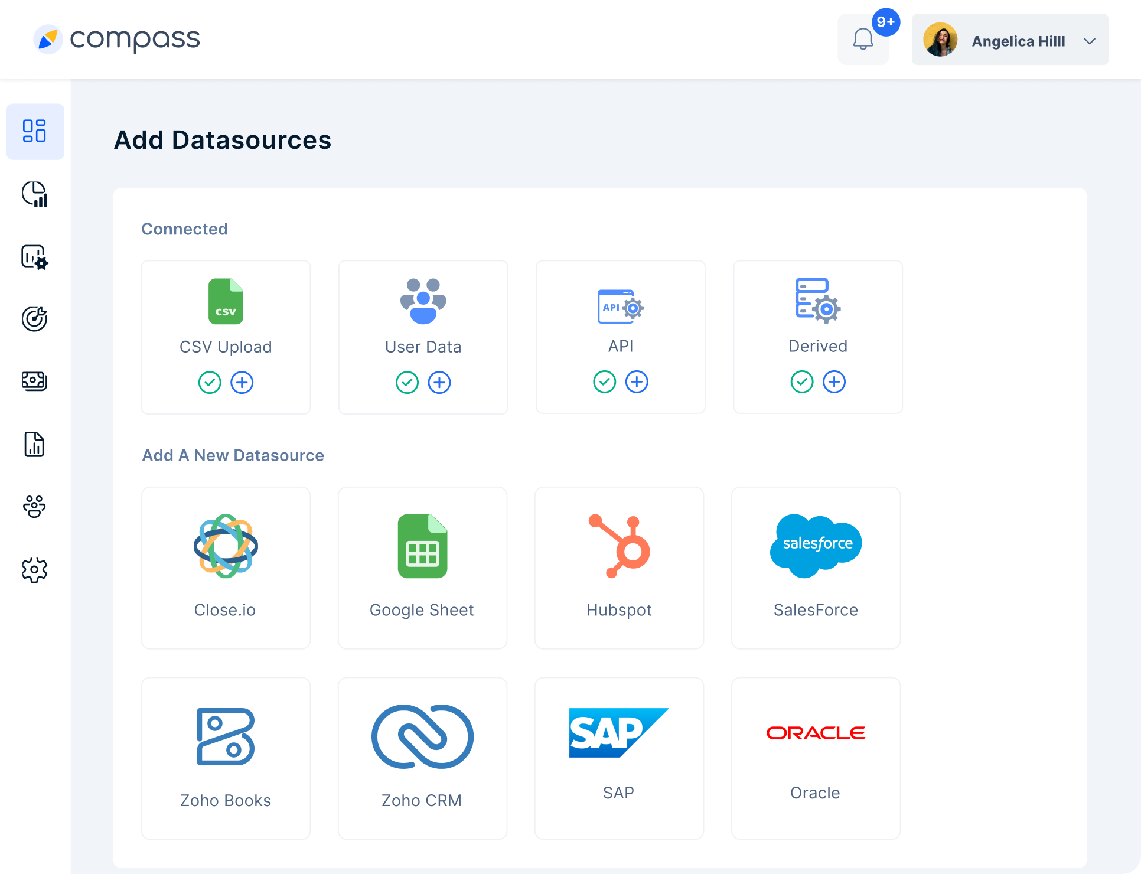Expand the Angelica Hilll profile dropdown

tap(1090, 41)
